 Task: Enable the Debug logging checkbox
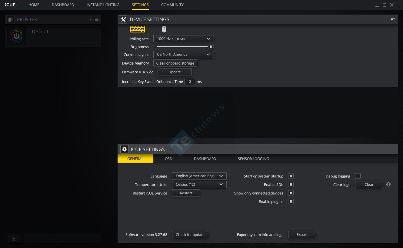pyautogui.click(x=358, y=176)
